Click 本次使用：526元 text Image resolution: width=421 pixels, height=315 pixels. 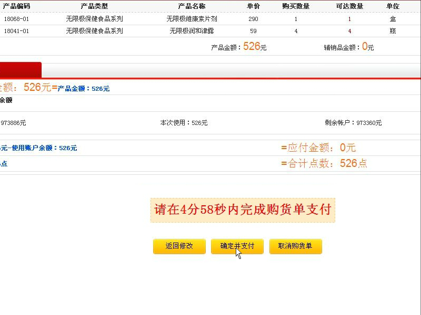184,123
